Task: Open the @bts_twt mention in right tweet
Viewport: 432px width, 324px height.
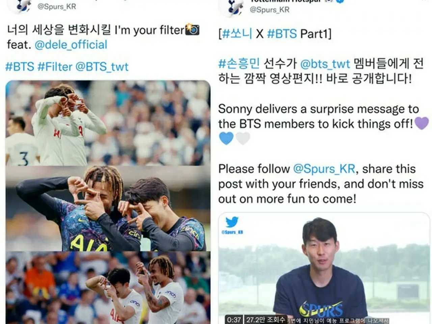Action: pos(325,63)
